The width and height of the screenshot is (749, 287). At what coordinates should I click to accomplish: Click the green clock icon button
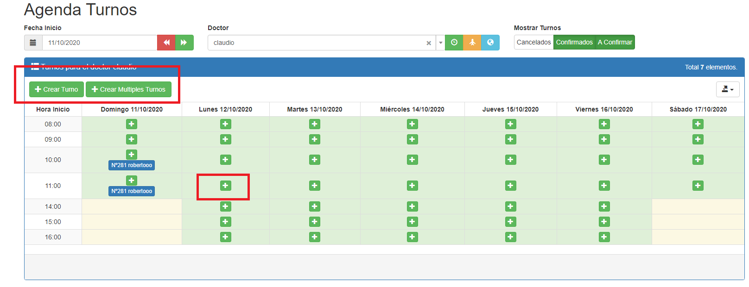(x=454, y=43)
